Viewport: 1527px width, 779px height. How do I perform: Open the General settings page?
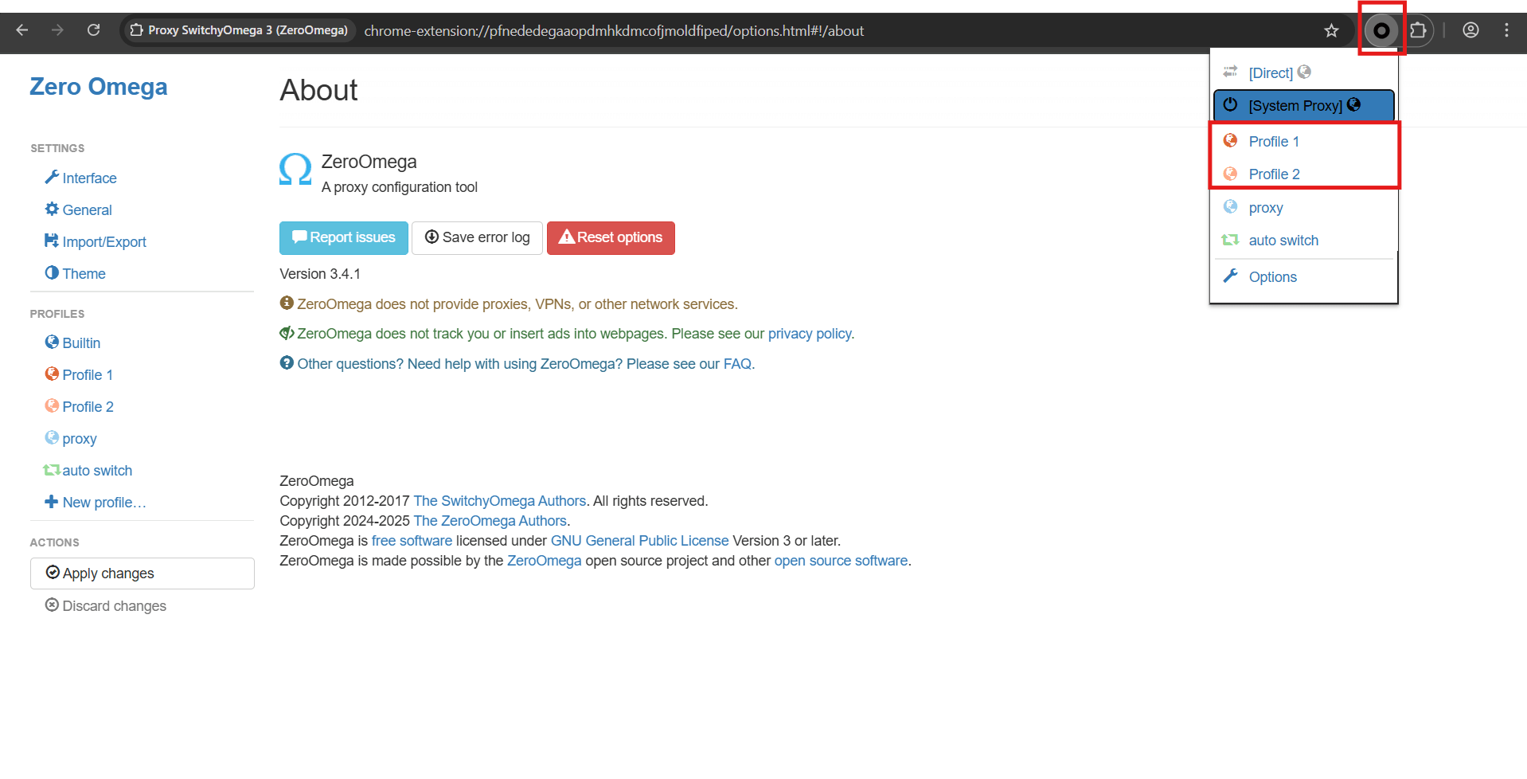[79, 209]
